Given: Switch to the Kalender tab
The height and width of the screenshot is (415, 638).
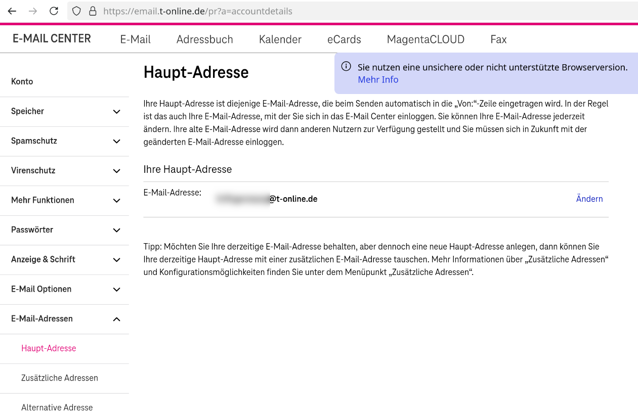Looking at the screenshot, I should click(x=280, y=39).
